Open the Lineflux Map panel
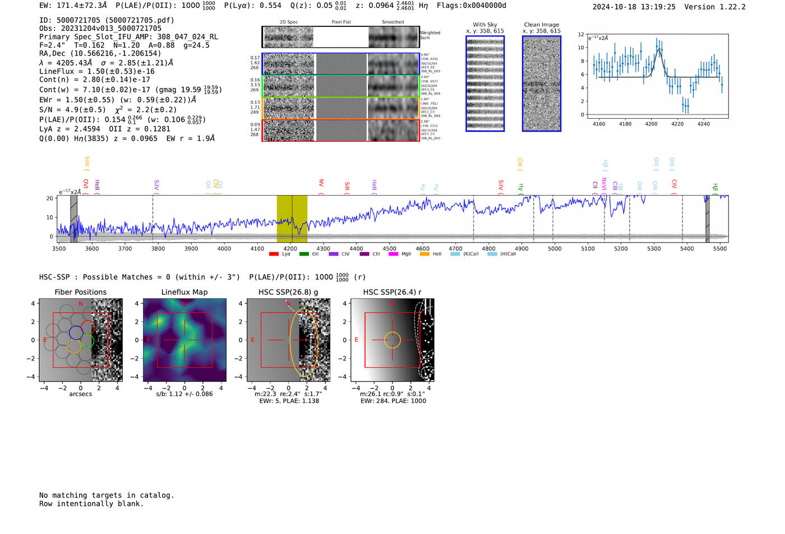The image size is (785, 534). tap(184, 340)
